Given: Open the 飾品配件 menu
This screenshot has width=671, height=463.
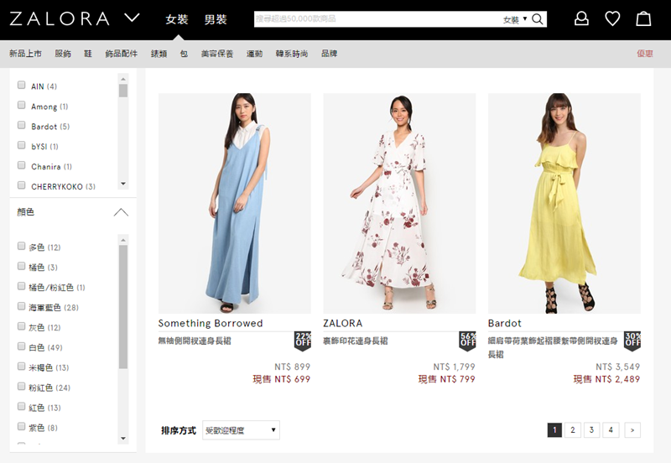Looking at the screenshot, I should pyautogui.click(x=122, y=54).
